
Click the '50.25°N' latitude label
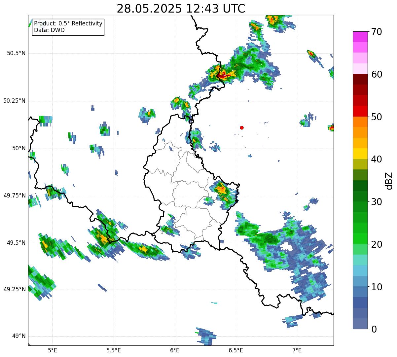(14, 101)
